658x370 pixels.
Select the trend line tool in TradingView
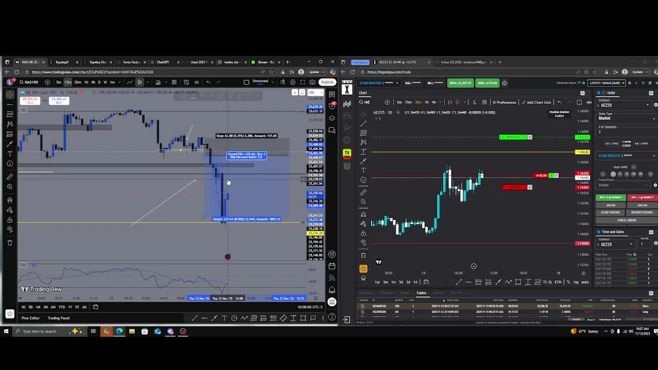point(10,104)
